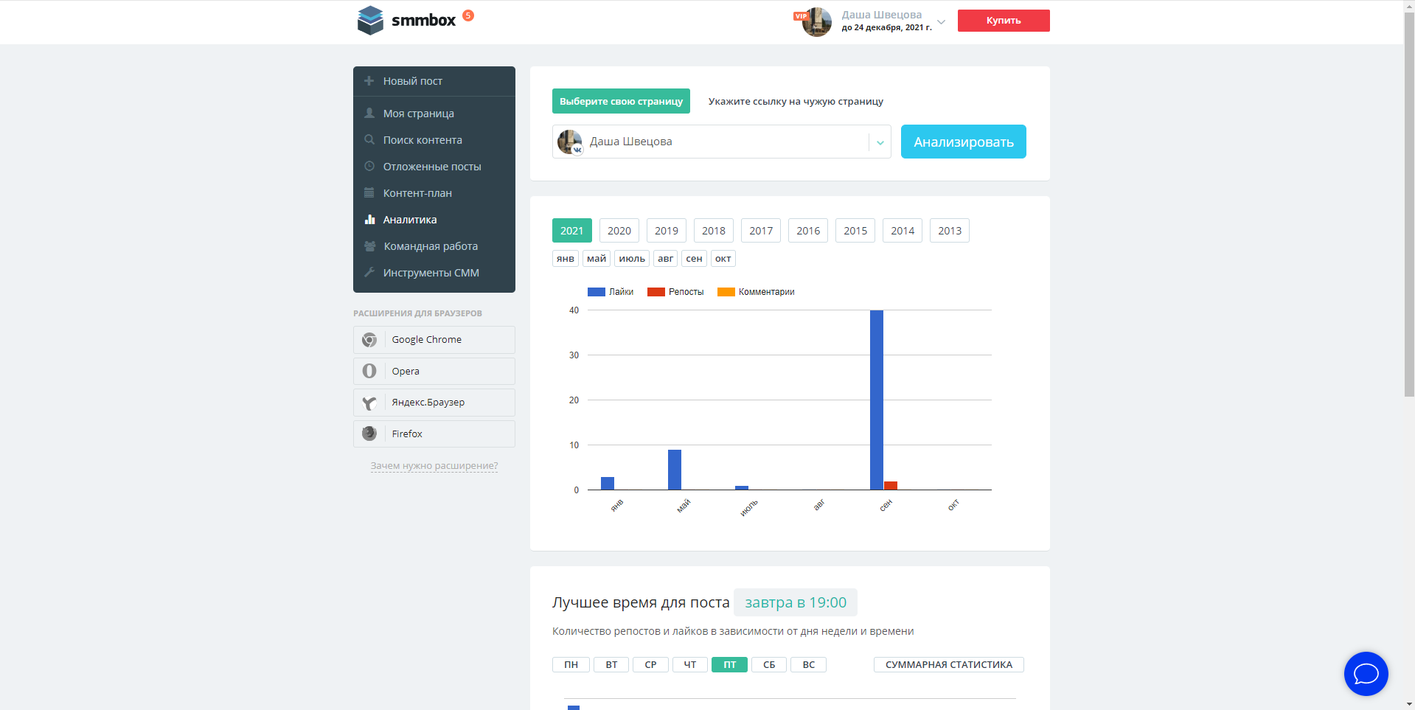Image resolution: width=1415 pixels, height=710 pixels.
Task: Open Контент-план menu item
Action: tap(417, 193)
